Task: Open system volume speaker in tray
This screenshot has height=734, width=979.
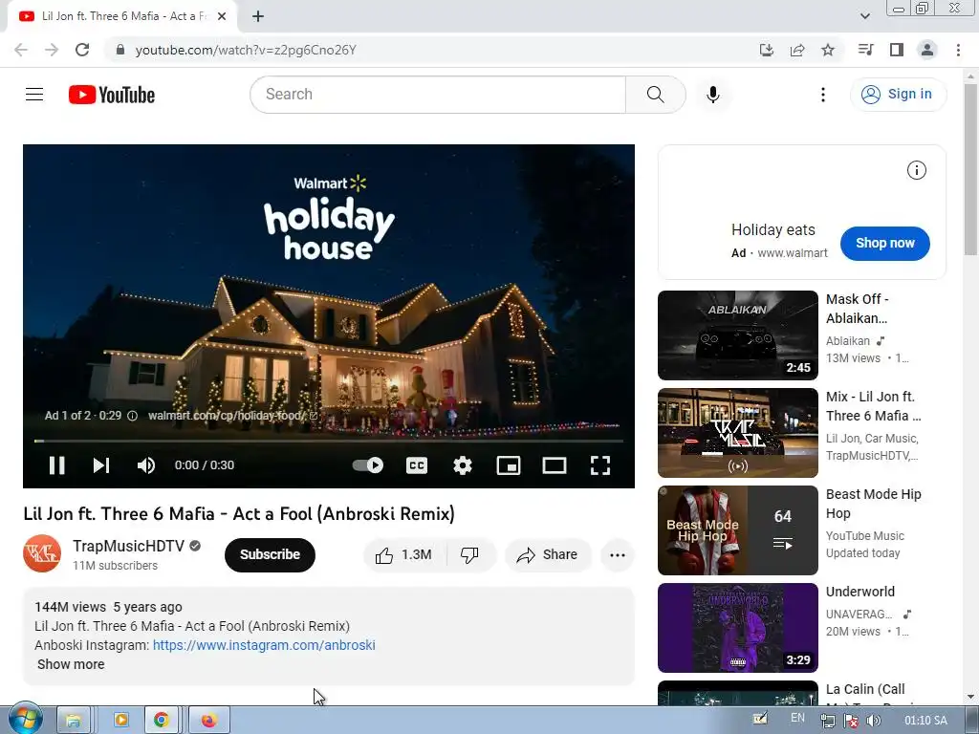Action: (x=874, y=721)
